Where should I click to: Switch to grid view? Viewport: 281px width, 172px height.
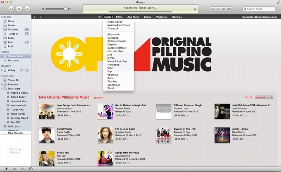(223, 9)
